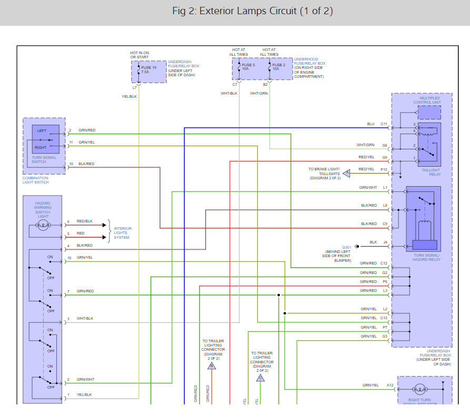The height and width of the screenshot is (417, 470).
Task: Click the 'GRN/YEL' wire label at L2
Action: point(369,309)
